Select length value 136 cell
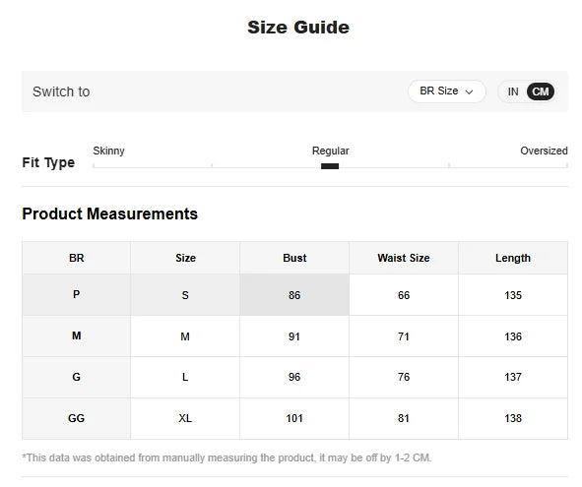 pyautogui.click(x=513, y=336)
